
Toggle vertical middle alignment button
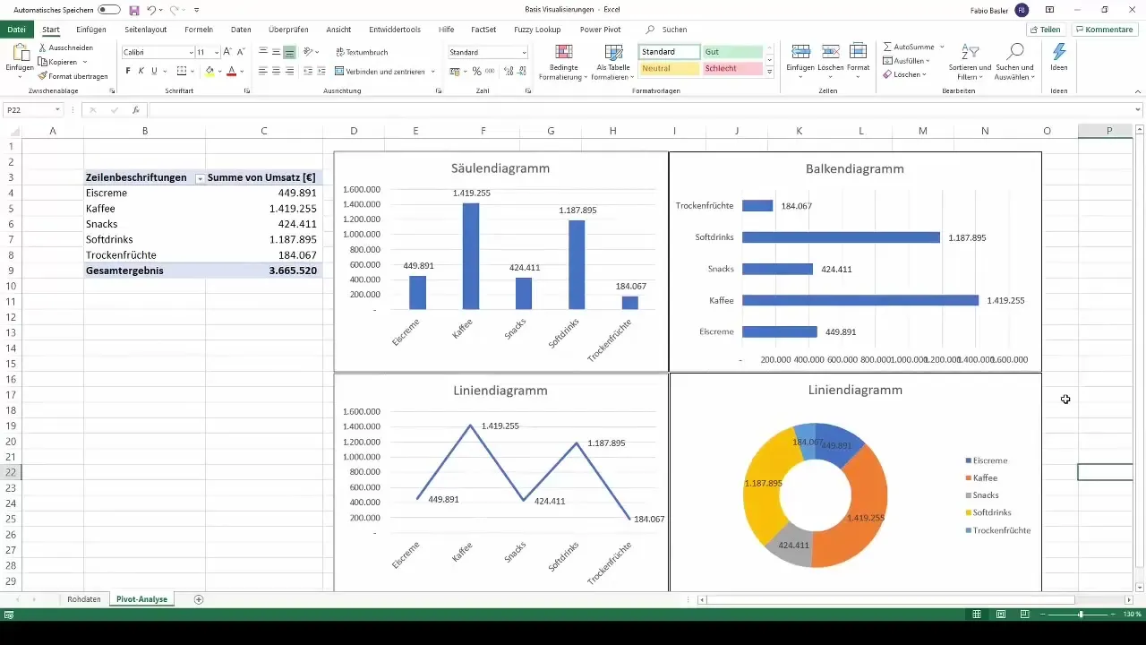coord(276,53)
